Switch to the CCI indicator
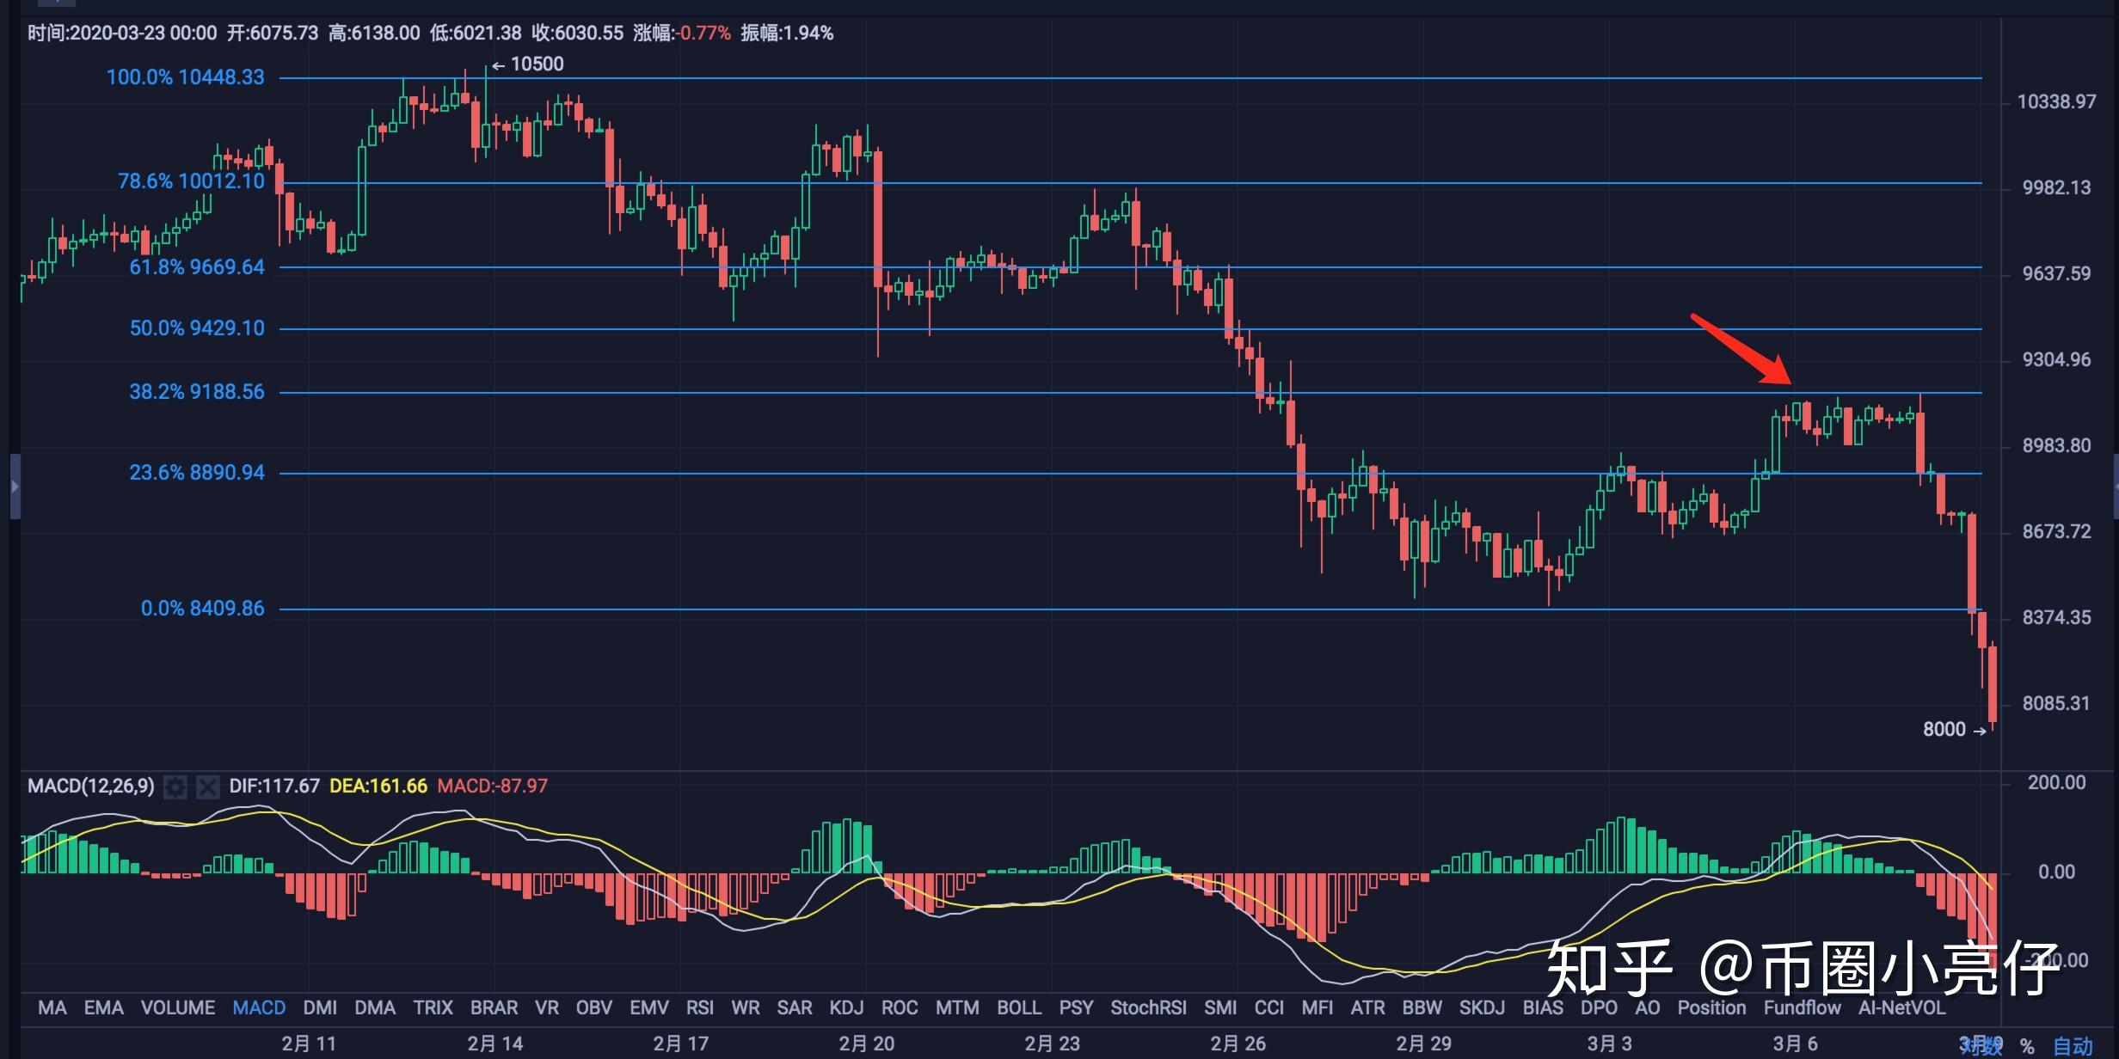Screen dimensions: 2119x1059 click(x=1269, y=1007)
